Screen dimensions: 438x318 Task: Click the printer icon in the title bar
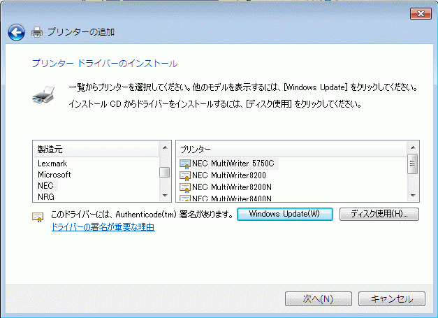point(37,32)
